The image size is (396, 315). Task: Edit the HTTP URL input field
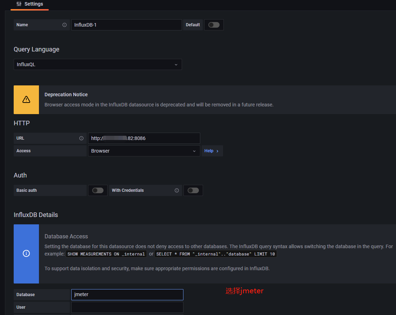click(x=144, y=138)
